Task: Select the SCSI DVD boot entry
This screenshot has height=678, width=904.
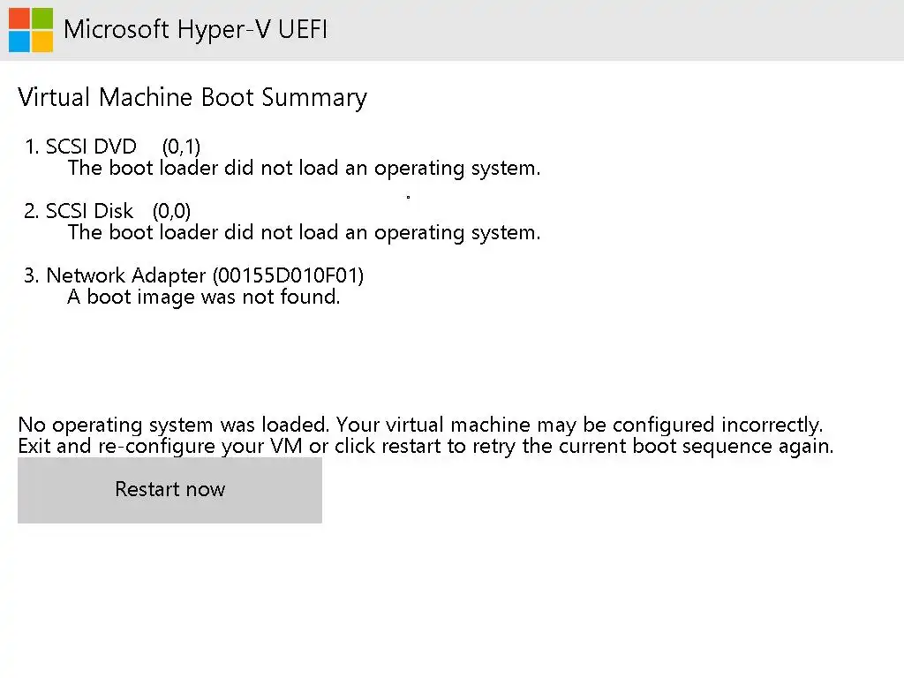Action: [91, 147]
